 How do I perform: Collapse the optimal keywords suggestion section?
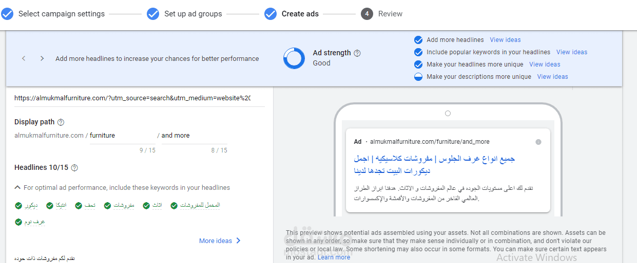[x=17, y=188]
